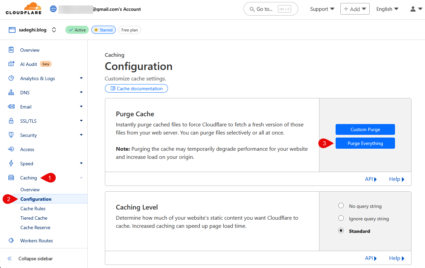Click the globe account icon
The width and height of the screenshot is (425, 268).
pos(53,9)
